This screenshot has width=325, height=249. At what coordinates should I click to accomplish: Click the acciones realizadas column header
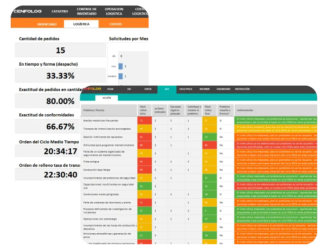point(160,110)
